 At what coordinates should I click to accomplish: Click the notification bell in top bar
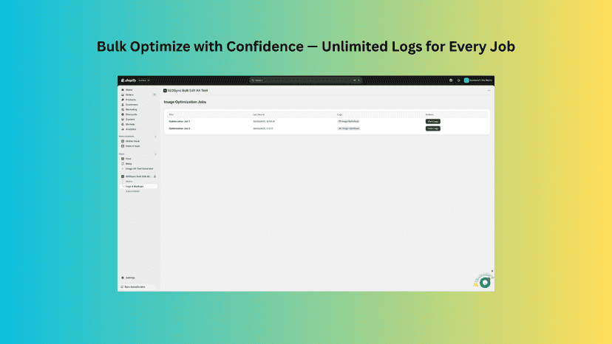(458, 80)
